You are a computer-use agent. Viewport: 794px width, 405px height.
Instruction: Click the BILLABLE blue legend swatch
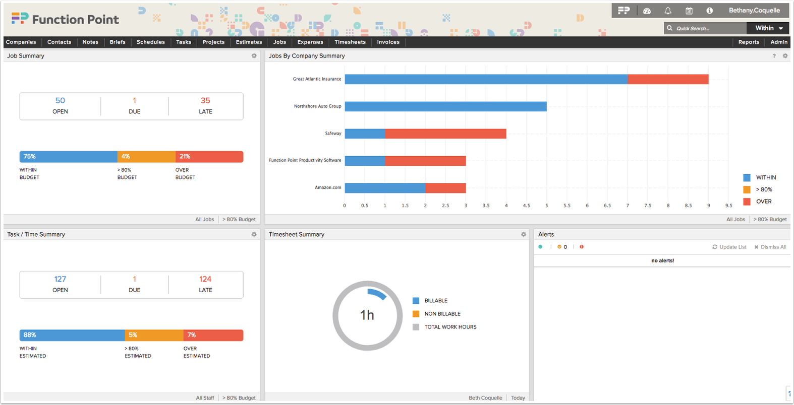coord(416,301)
